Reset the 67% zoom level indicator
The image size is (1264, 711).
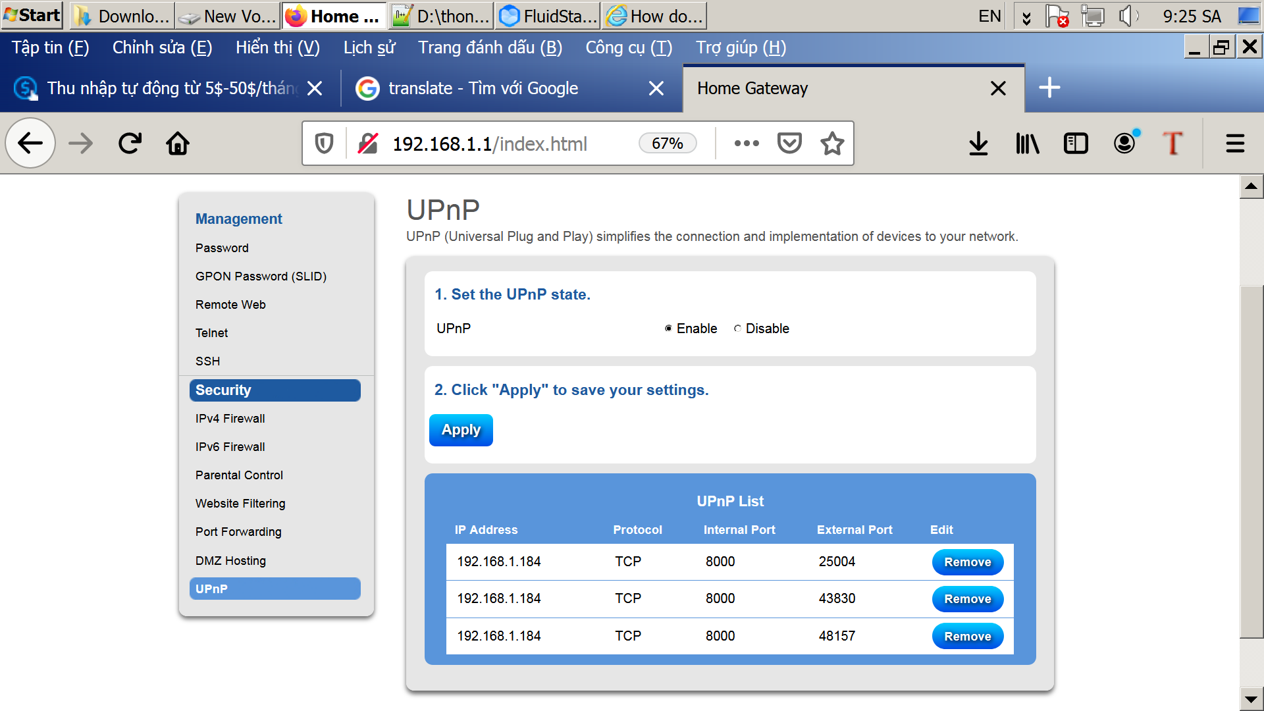click(667, 144)
